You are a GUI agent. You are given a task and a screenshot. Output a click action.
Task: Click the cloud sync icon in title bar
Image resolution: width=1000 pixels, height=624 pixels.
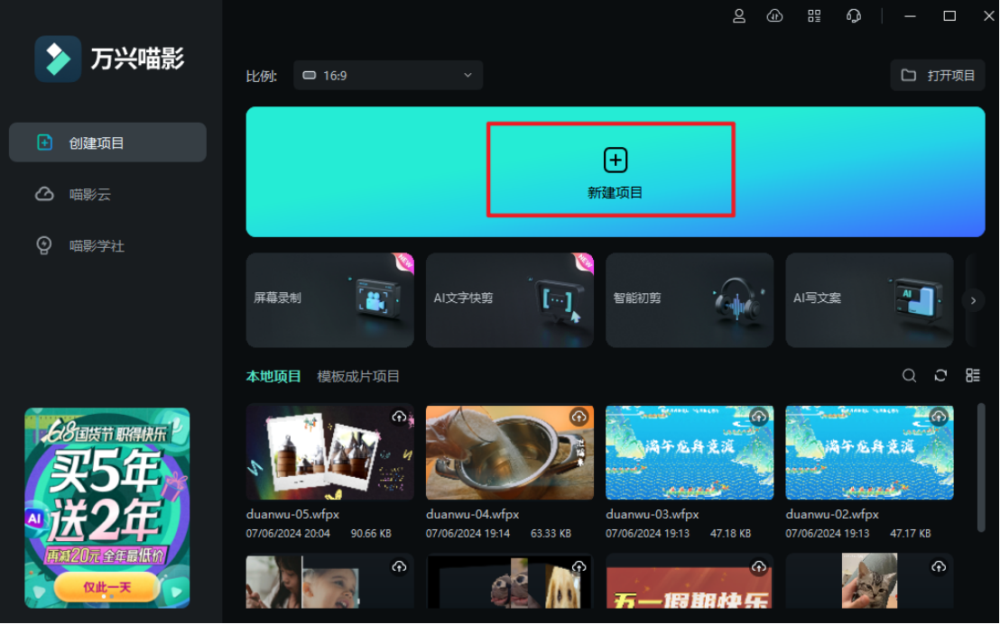click(x=775, y=15)
